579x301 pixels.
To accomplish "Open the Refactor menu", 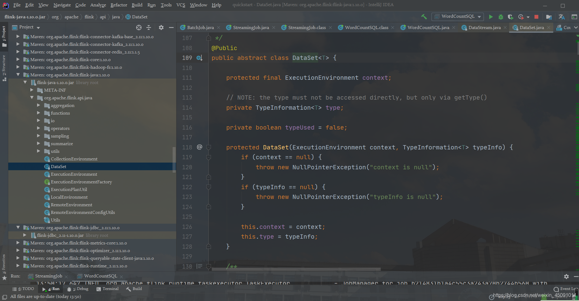I will coord(119,5).
